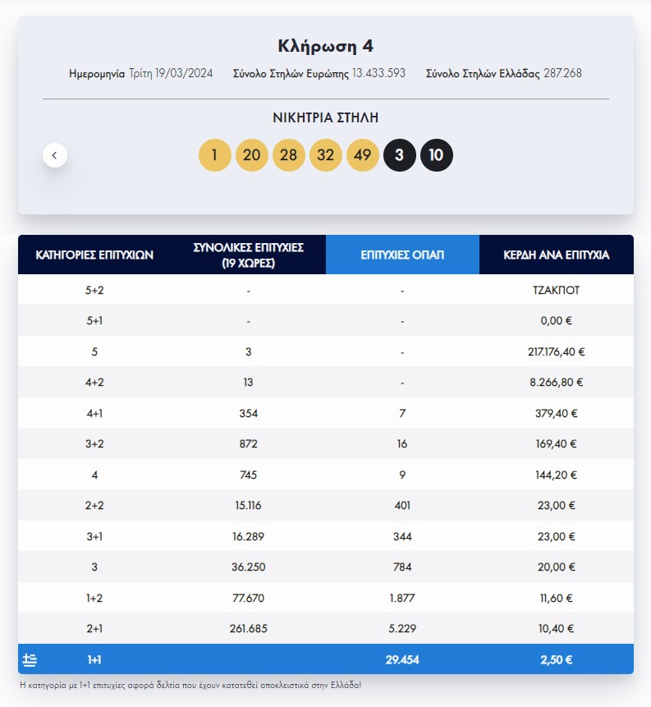Viewport: 651px width, 707px height.
Task: Click the 29.454 winners value in blue row
Action: coord(402,659)
